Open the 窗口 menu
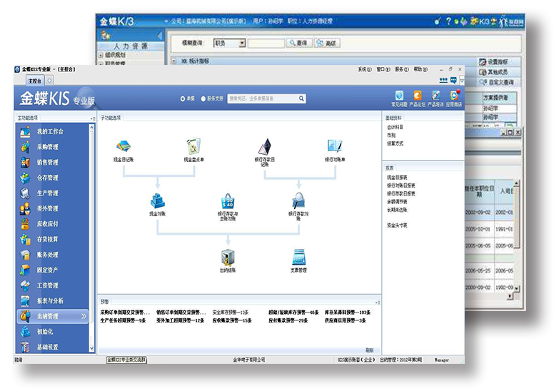This screenshot has width=559, height=391. click(383, 69)
